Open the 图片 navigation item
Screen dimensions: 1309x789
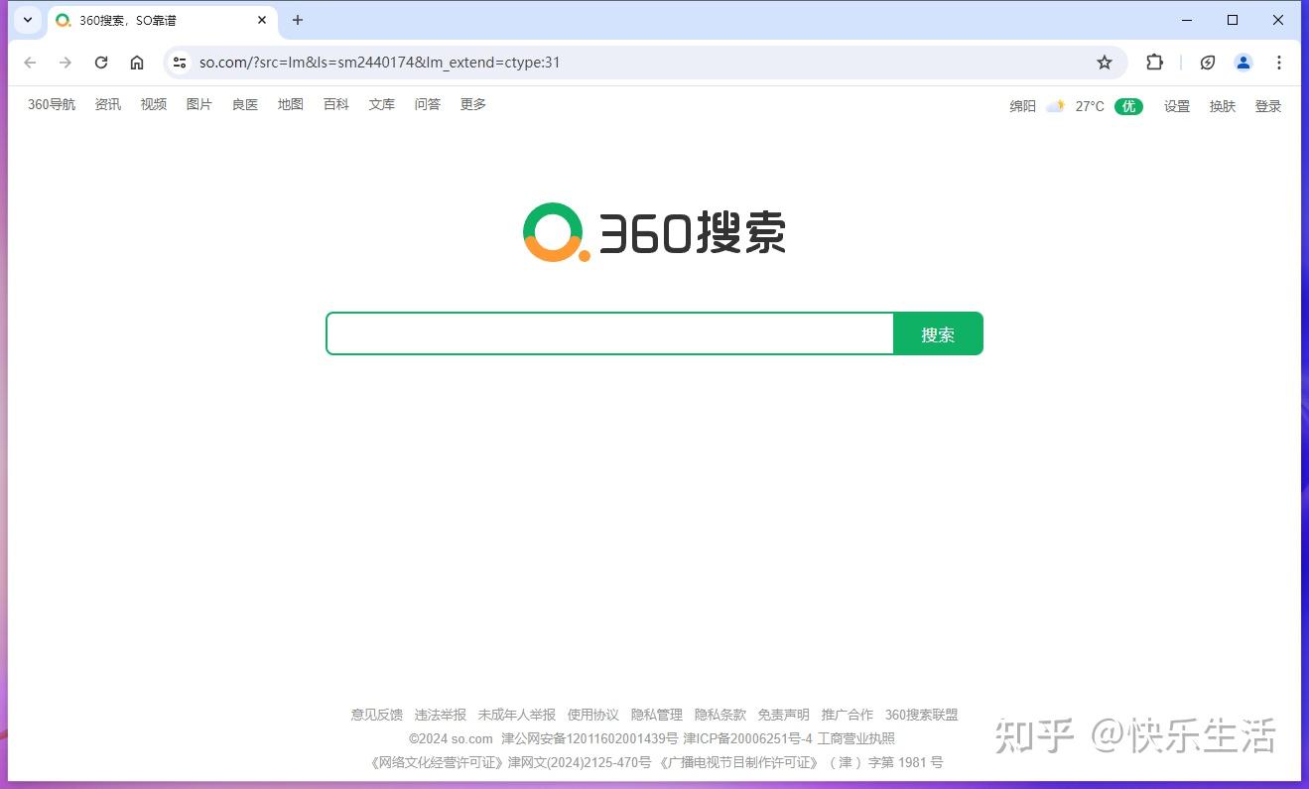point(199,104)
